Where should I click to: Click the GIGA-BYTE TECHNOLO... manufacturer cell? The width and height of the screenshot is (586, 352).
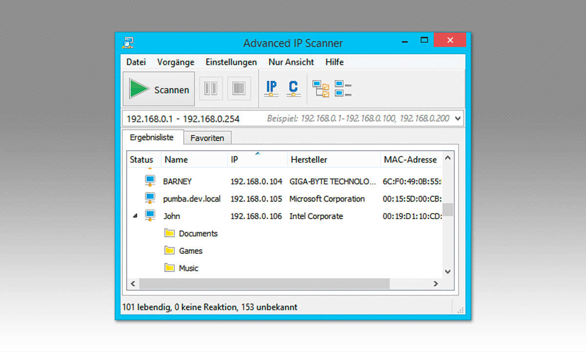[333, 181]
